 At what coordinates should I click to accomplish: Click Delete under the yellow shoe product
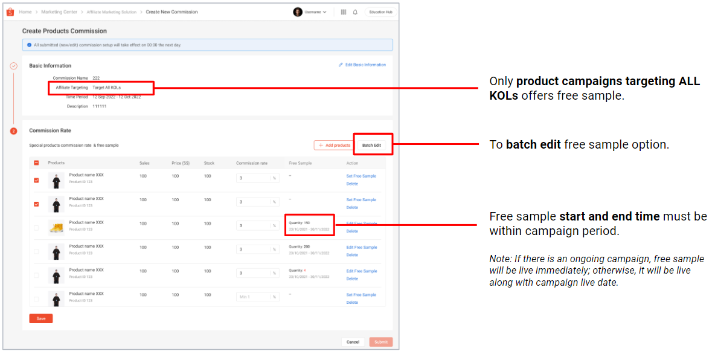click(x=353, y=230)
